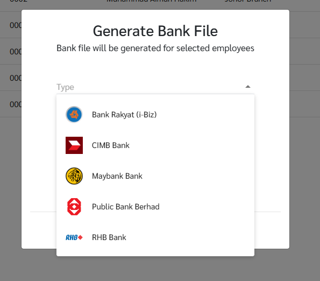The image size is (320, 281).
Task: Select Bank Rakyat (i-Biz) option
Action: [155, 115]
